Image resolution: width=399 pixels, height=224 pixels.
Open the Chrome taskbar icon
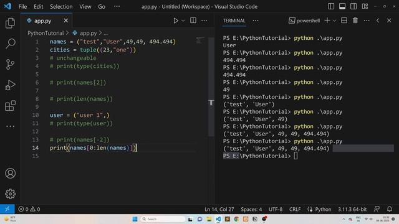click(236, 219)
